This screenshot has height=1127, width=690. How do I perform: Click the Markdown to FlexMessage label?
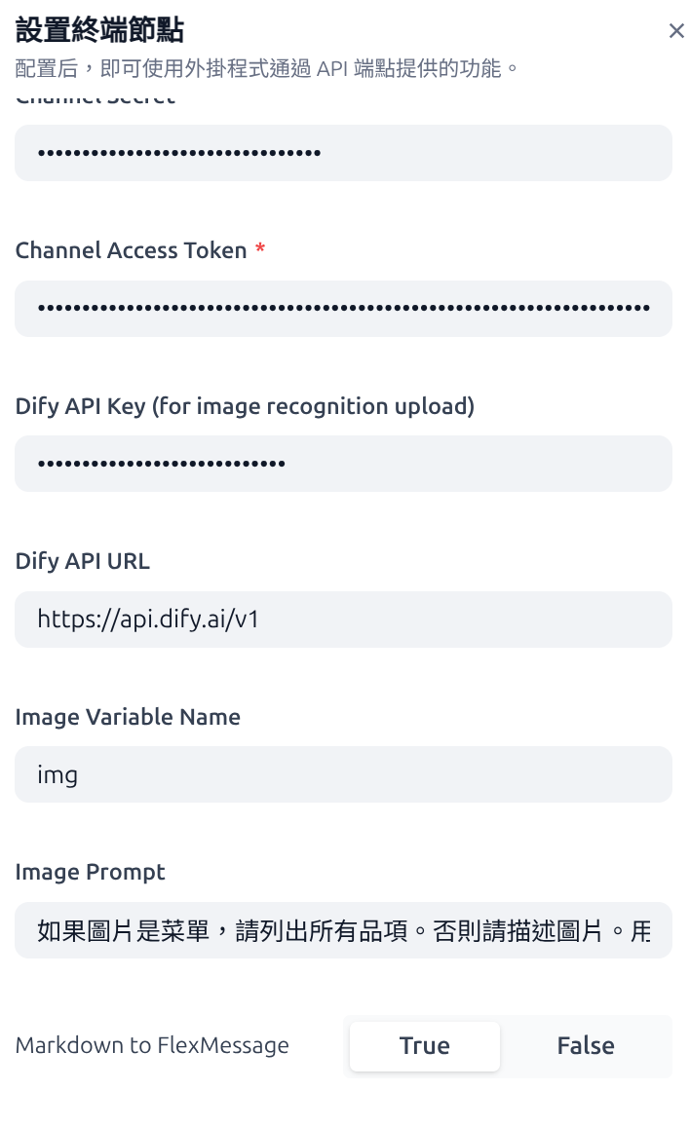point(152,1046)
